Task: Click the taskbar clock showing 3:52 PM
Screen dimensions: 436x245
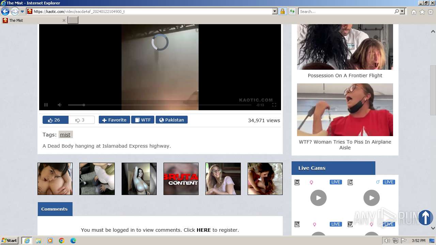Action: pos(418,241)
